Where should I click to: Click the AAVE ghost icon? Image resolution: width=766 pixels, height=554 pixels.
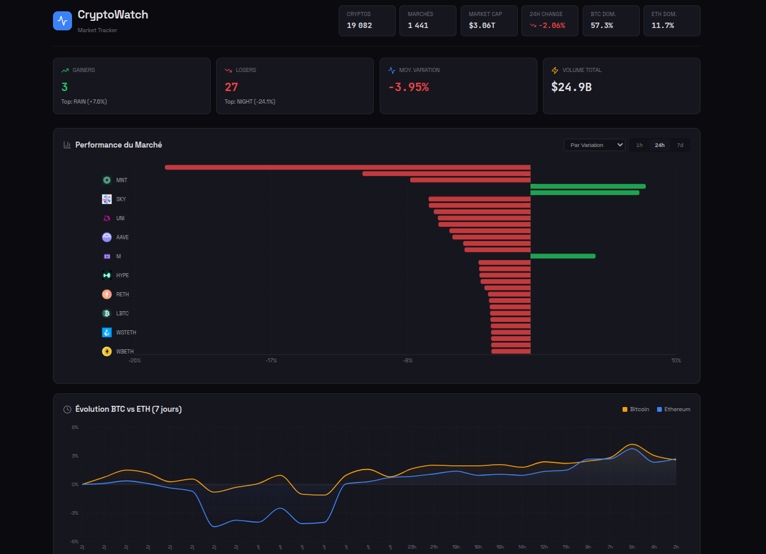[x=107, y=237]
